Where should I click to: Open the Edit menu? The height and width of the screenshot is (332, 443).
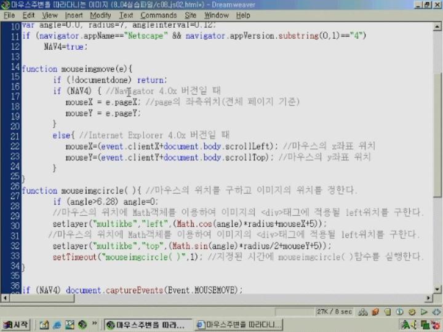(28, 15)
